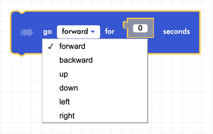The image size is (213, 134).
Task: Click the "seconds" label on the block
Action: pyautogui.click(x=176, y=31)
